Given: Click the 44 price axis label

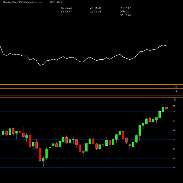Looking at the screenshot, I should pyautogui.click(x=174, y=168).
